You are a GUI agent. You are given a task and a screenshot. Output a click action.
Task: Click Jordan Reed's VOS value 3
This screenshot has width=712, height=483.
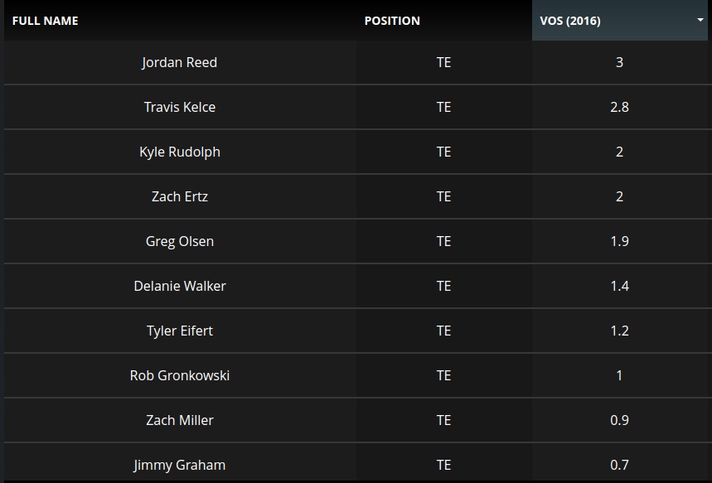tap(619, 63)
